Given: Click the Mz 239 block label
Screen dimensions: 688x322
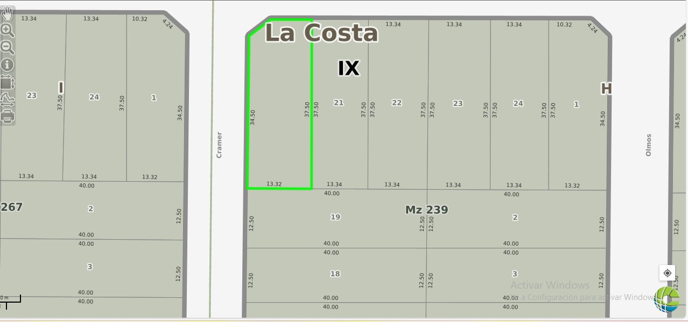Looking at the screenshot, I should [x=426, y=210].
